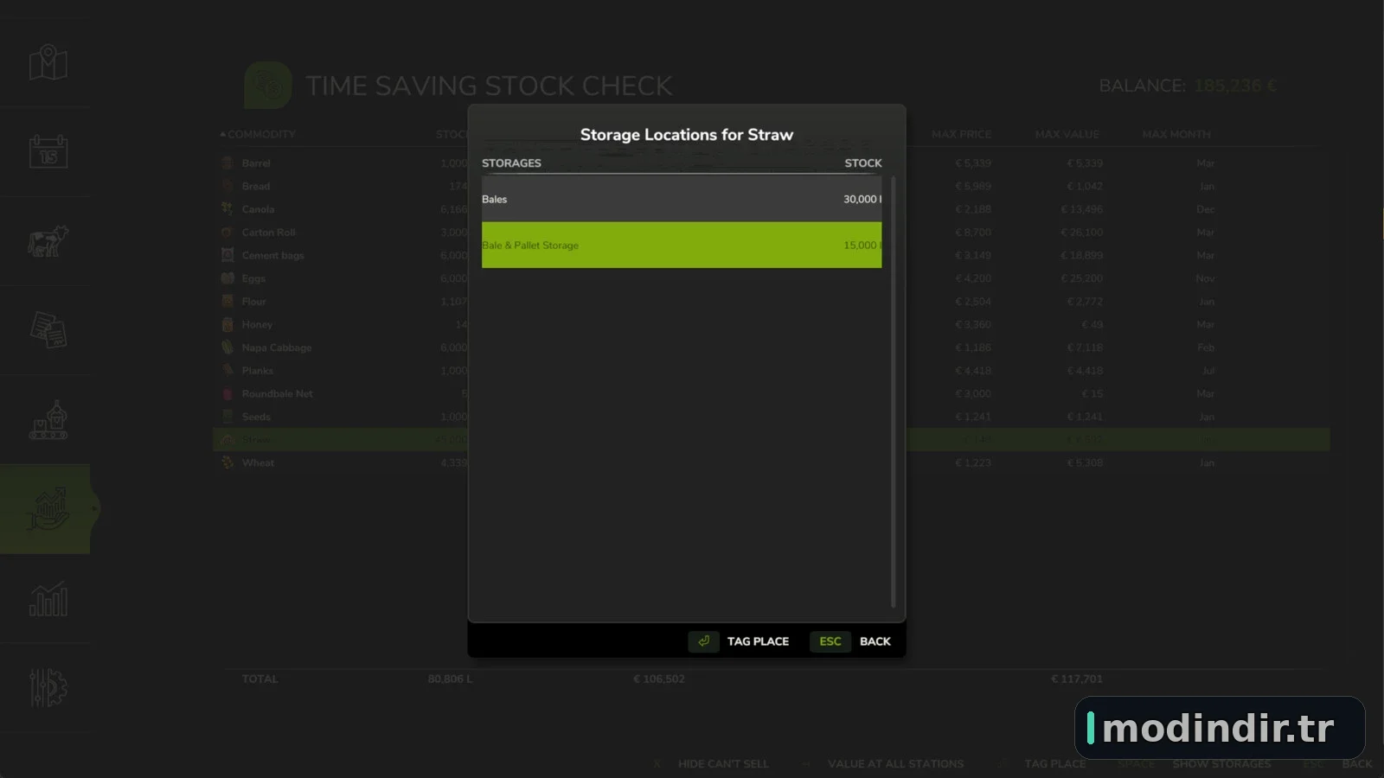Toggle Hide Can't Sell in the bottom bar
The image size is (1384, 778).
point(723,764)
